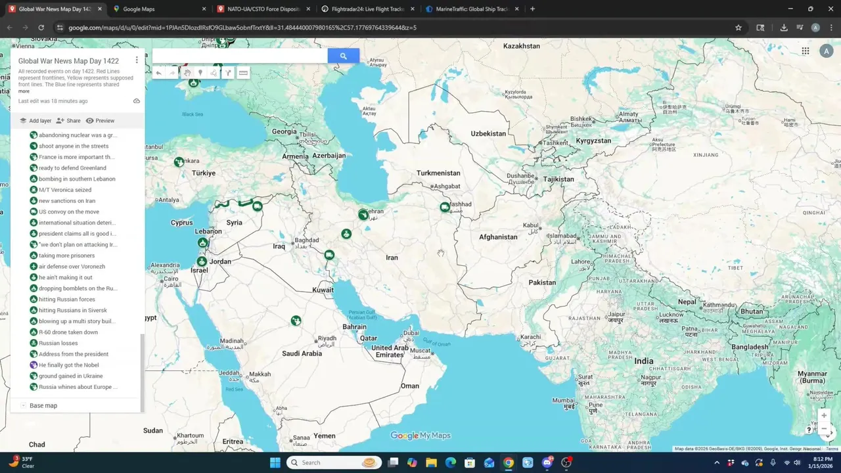Click the Preview button

[100, 121]
